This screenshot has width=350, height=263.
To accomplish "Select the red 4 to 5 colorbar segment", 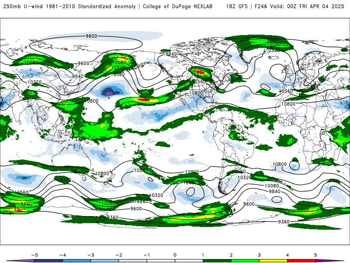I will [x=301, y=261].
